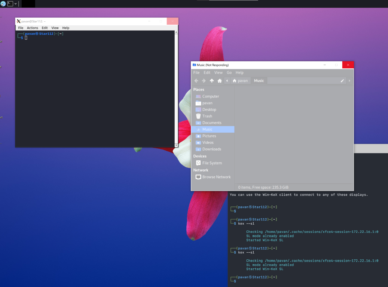Go back using the back arrow
388x287 pixels.
pyautogui.click(x=196, y=81)
